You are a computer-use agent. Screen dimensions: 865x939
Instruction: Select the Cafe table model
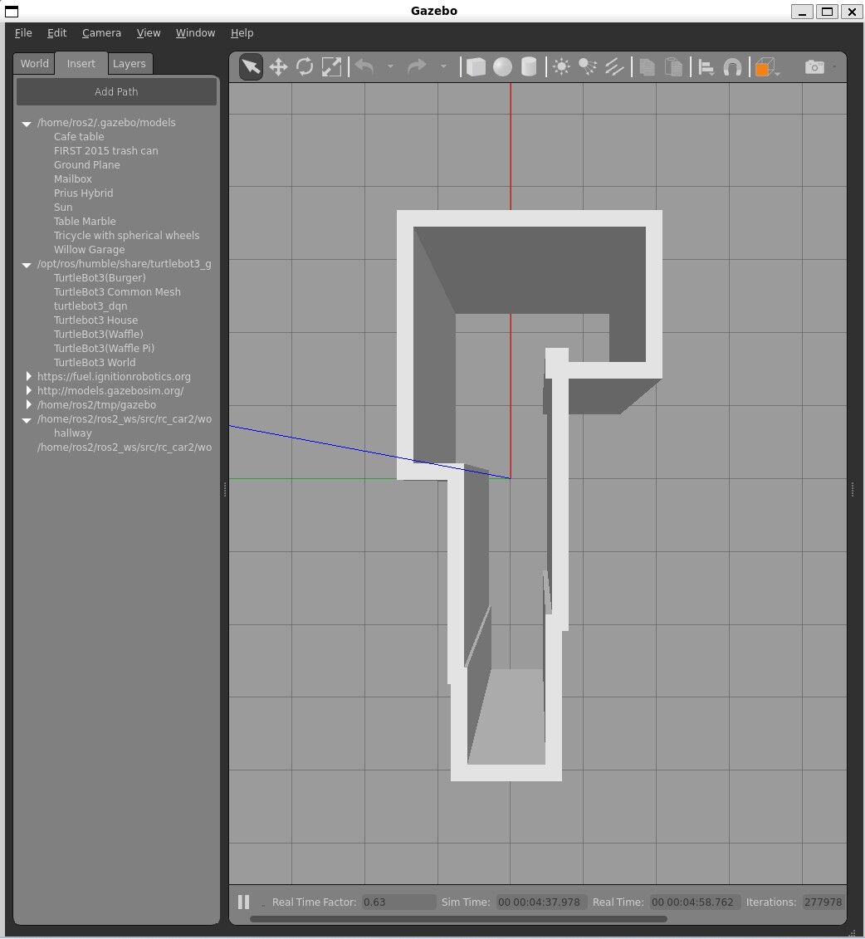point(78,136)
